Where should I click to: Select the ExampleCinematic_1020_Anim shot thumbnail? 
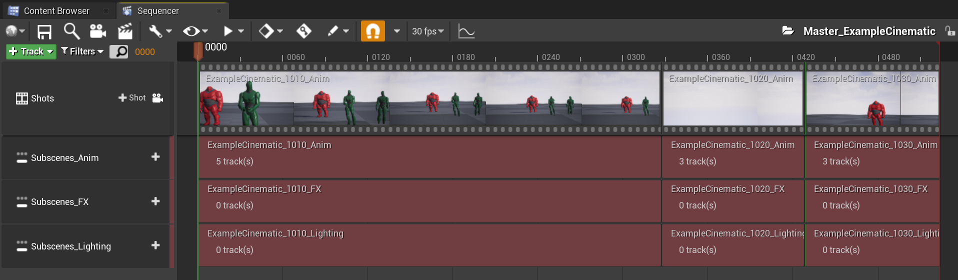point(733,98)
